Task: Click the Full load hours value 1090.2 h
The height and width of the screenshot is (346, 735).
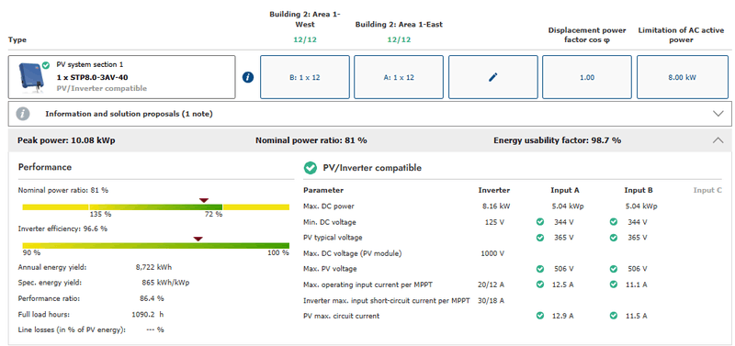Action: pos(148,314)
